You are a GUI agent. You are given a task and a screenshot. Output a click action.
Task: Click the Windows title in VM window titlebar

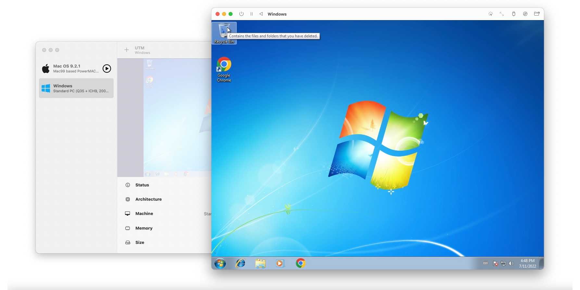(x=277, y=14)
